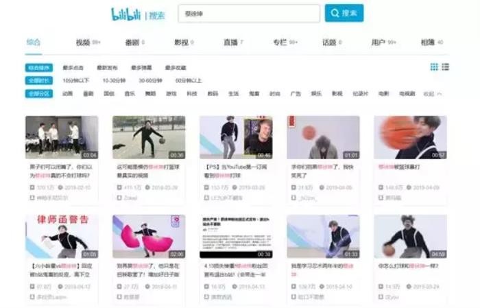This screenshot has width=480, height=308.
Task: Filter by 10-30分钟 duration
Action: pyautogui.click(x=112, y=80)
